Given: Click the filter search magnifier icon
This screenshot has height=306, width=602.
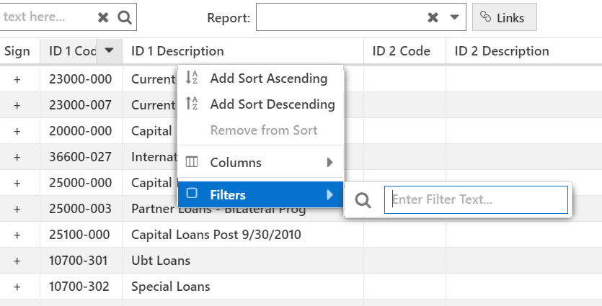Looking at the screenshot, I should pyautogui.click(x=363, y=200).
